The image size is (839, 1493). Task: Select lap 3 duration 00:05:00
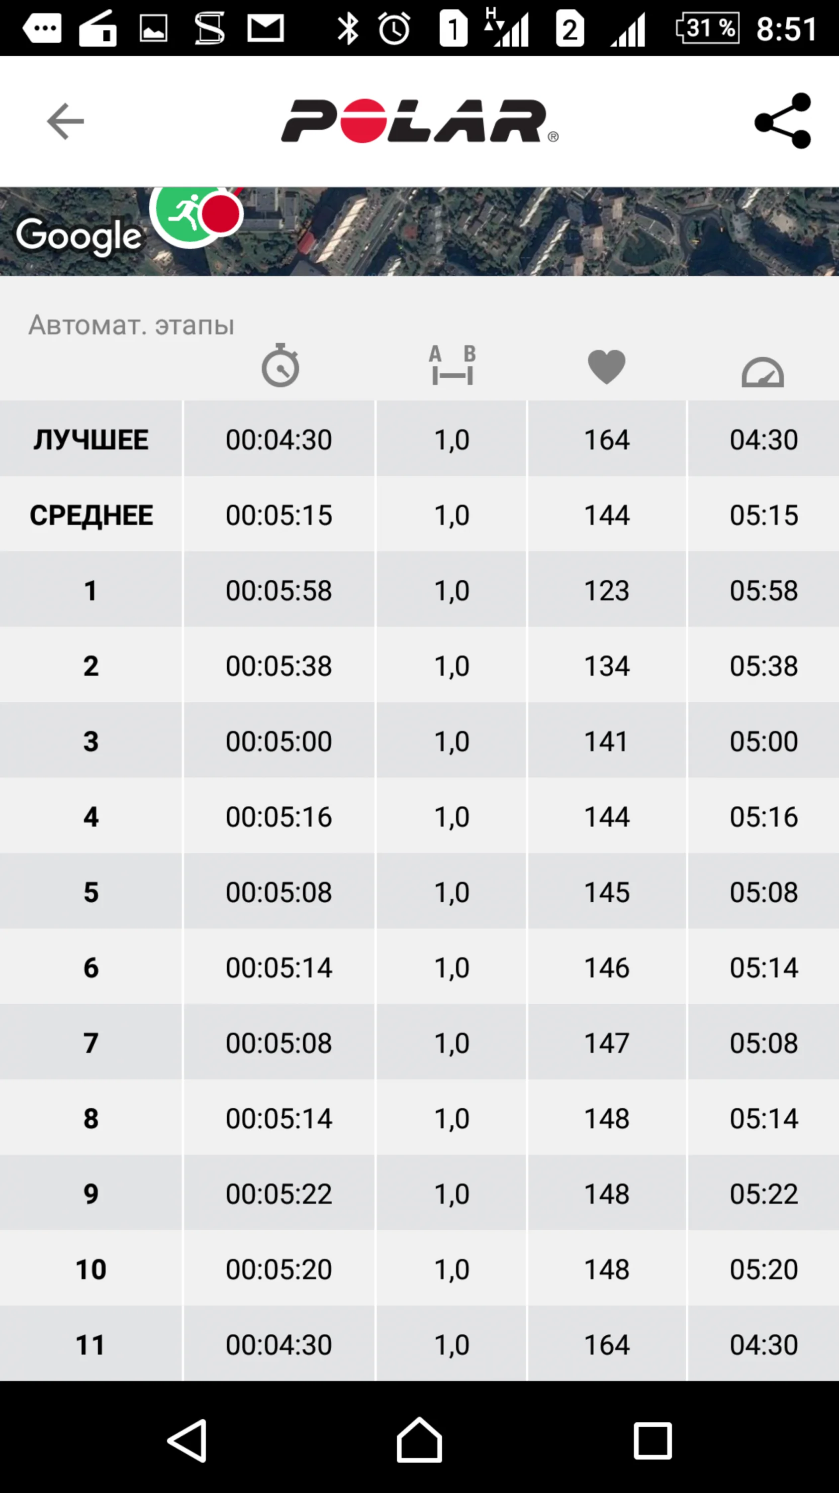(279, 742)
